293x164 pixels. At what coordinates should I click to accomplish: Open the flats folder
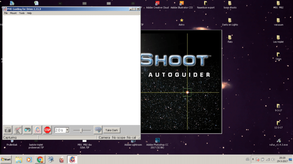click(230, 39)
